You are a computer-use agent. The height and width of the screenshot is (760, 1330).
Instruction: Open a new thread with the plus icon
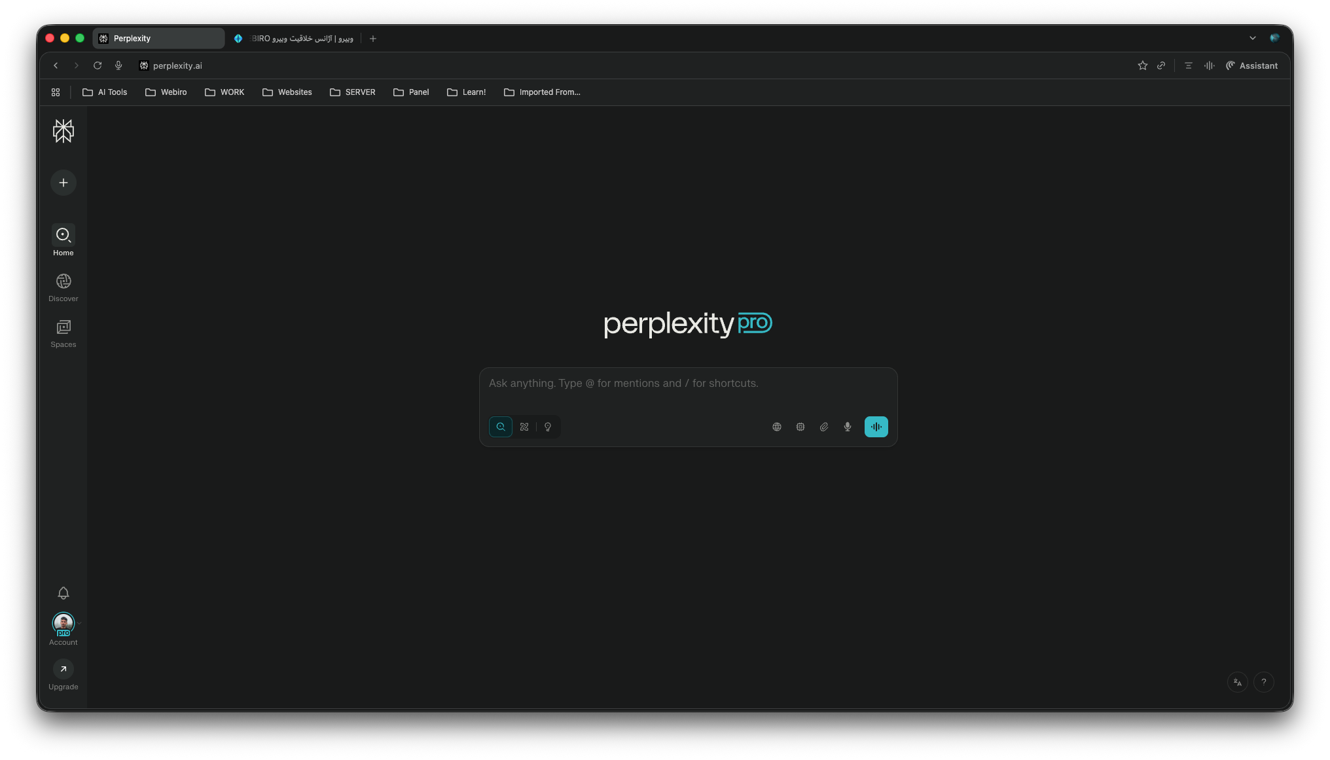(63, 183)
